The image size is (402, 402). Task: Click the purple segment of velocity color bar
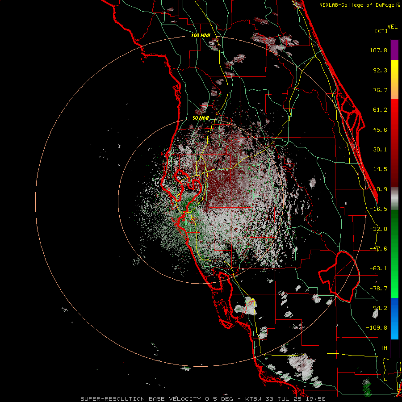[x=394, y=50]
